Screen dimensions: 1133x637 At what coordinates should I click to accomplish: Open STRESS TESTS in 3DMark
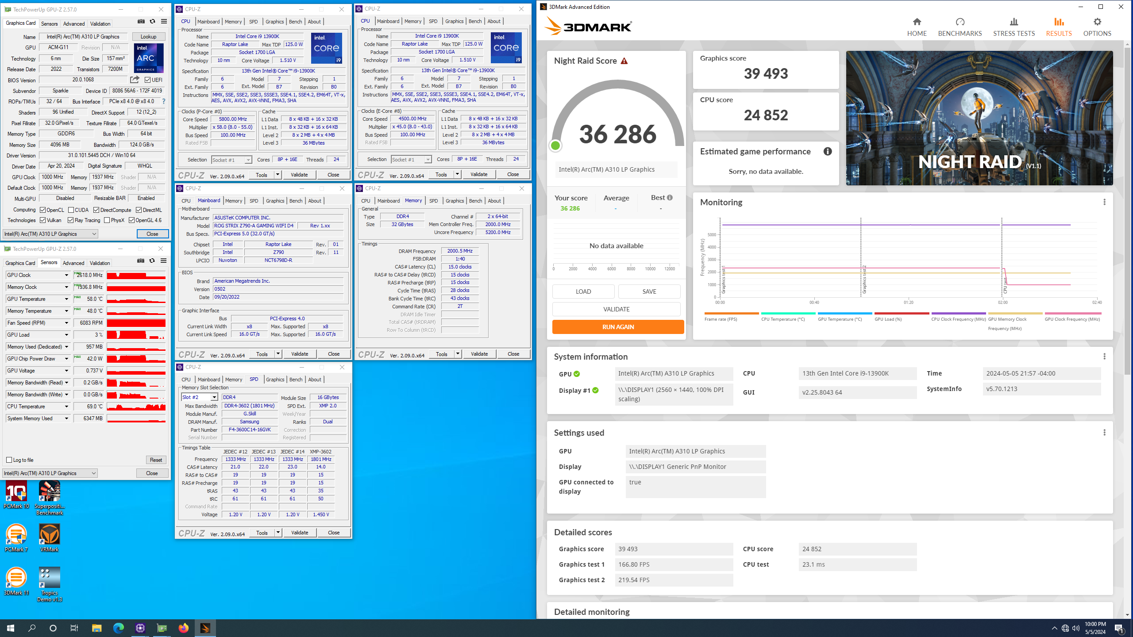click(x=1014, y=27)
